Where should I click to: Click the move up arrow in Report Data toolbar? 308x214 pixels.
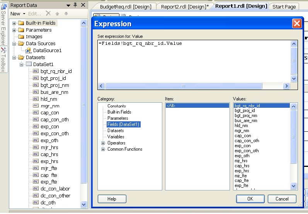(x=57, y=14)
